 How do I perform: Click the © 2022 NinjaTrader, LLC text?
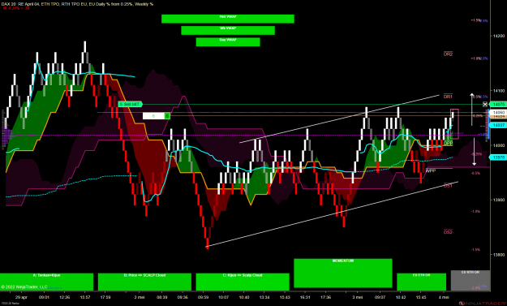pyautogui.click(x=24, y=287)
